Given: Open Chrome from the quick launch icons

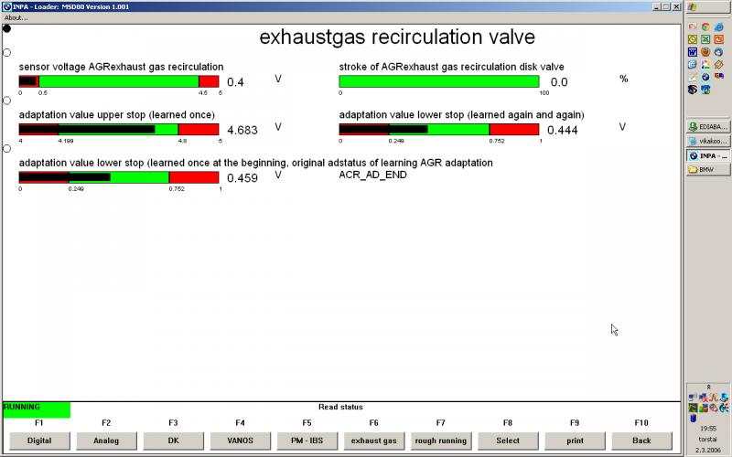Looking at the screenshot, I should (705, 27).
